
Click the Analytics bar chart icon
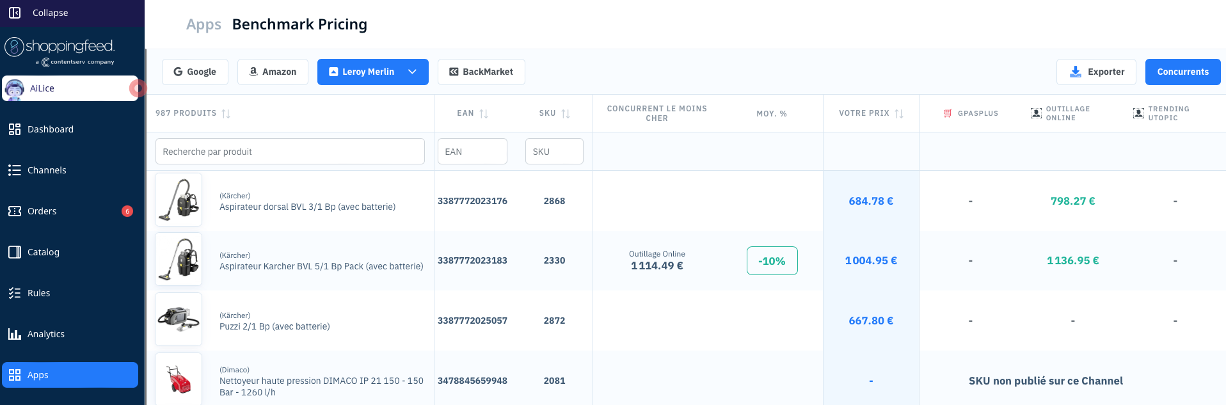point(15,334)
